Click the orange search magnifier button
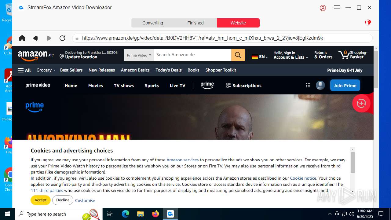The height and width of the screenshot is (220, 391). [x=238, y=55]
